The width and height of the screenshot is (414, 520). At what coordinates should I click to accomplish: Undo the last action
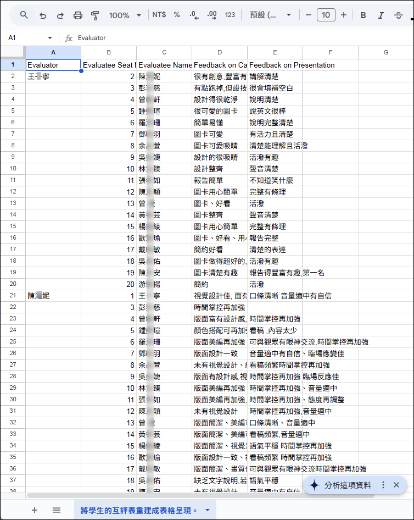(x=43, y=15)
